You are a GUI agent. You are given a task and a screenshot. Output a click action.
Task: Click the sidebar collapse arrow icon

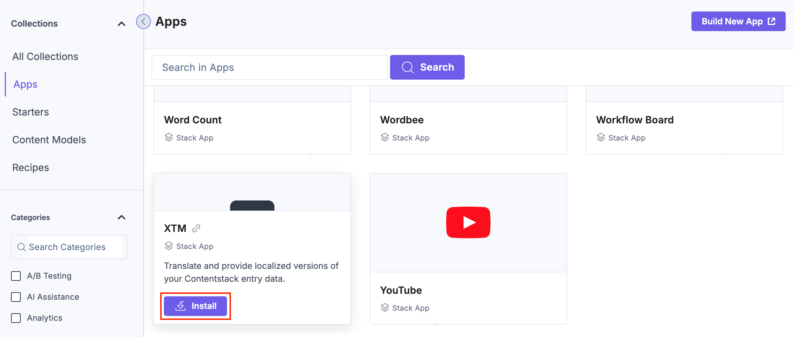(x=143, y=22)
